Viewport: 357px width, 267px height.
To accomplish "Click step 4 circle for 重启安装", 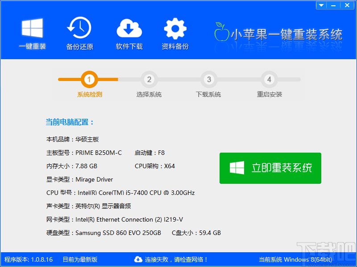I will (269, 79).
